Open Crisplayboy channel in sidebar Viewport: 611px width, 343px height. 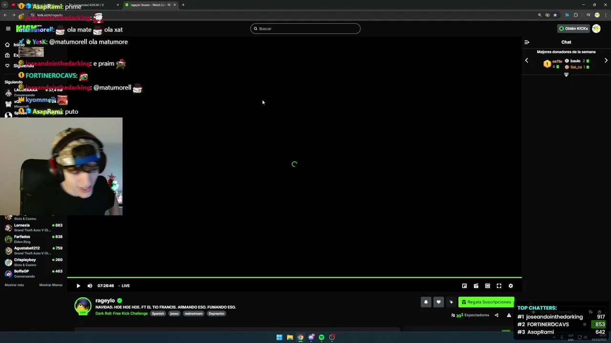point(33,262)
